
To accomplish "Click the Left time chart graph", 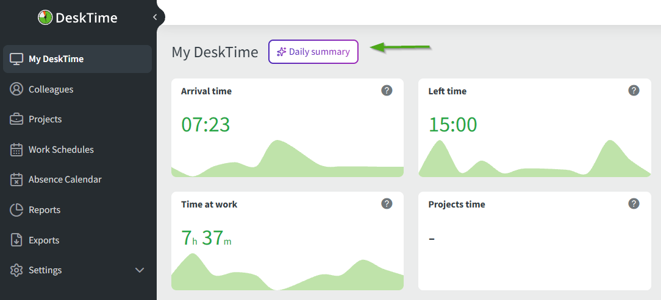I will (534, 161).
